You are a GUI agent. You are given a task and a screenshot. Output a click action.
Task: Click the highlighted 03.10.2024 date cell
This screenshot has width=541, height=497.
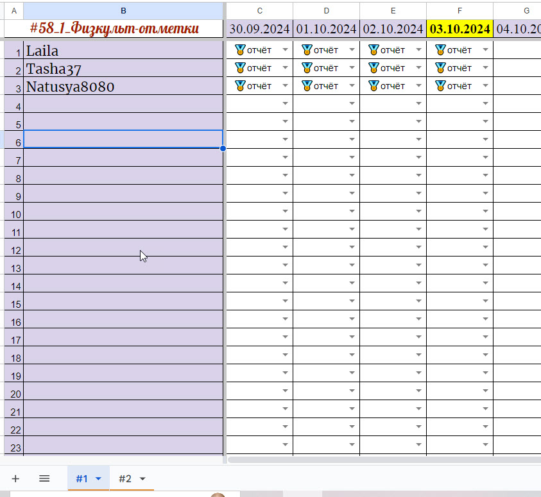pos(459,29)
